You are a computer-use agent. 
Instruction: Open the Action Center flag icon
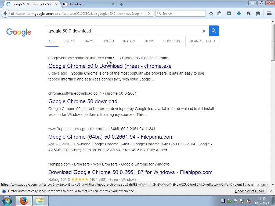pyautogui.click(x=236, y=201)
